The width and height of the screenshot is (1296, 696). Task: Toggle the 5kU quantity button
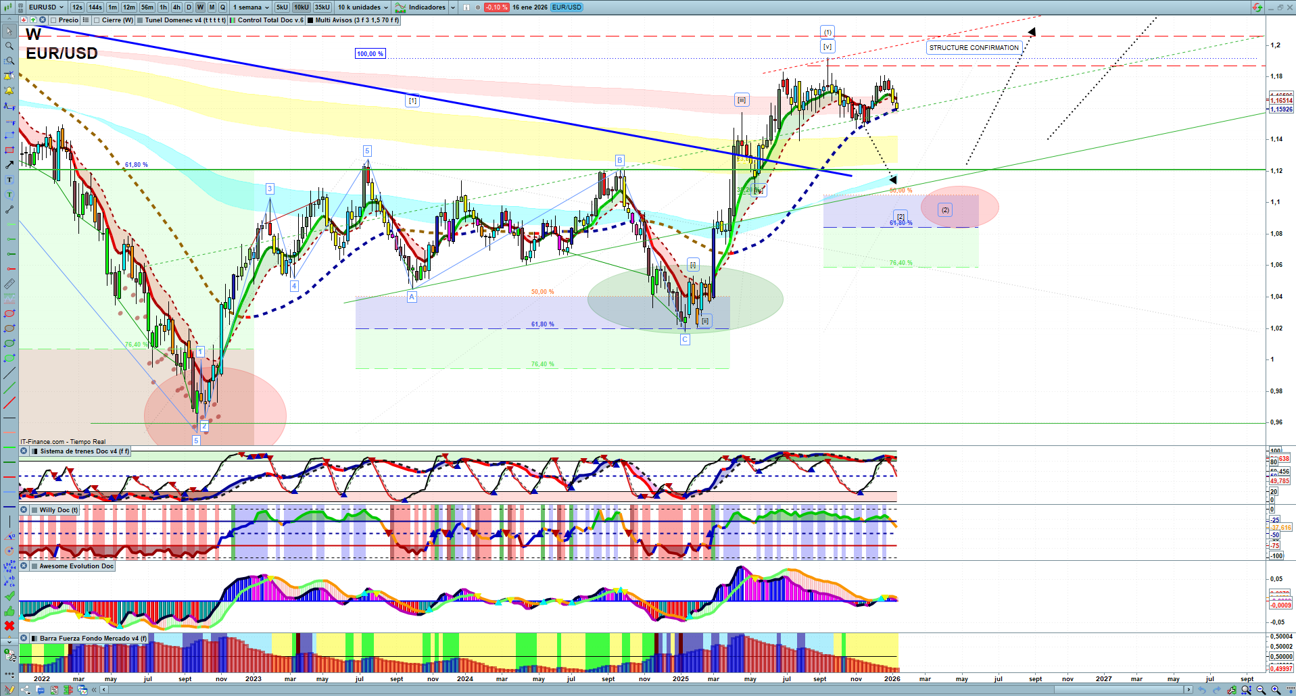282,7
